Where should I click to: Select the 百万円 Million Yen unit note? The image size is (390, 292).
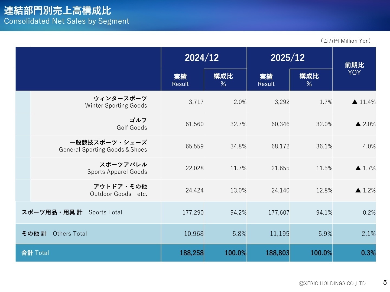(x=345, y=41)
